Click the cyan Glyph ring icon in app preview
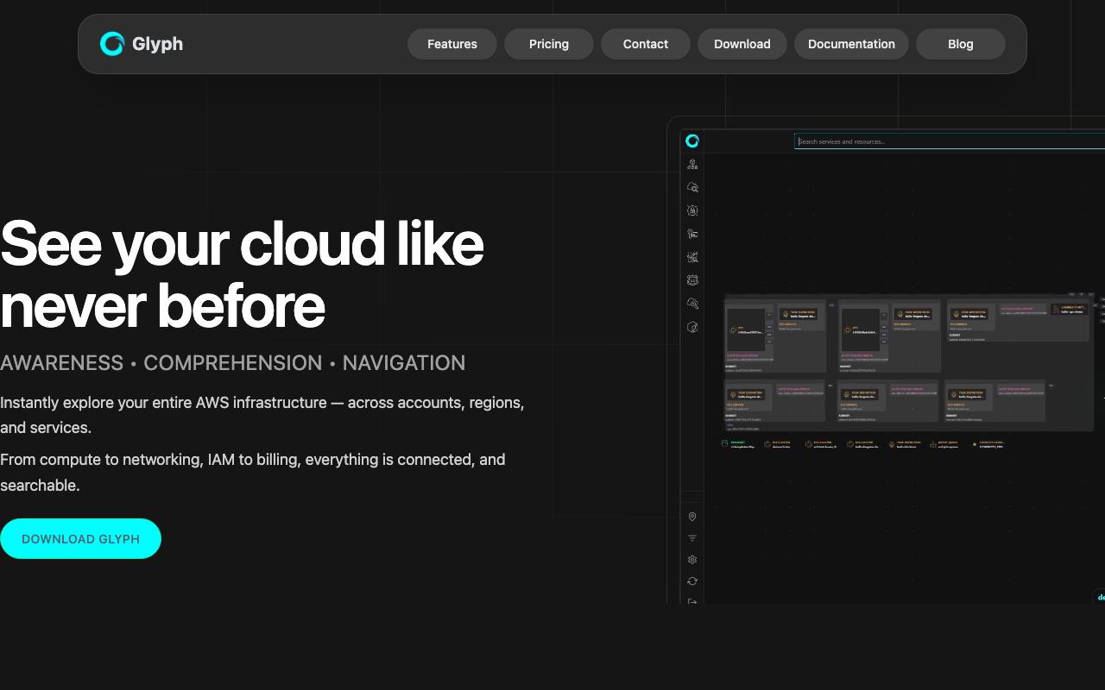1105x690 pixels. pos(691,141)
